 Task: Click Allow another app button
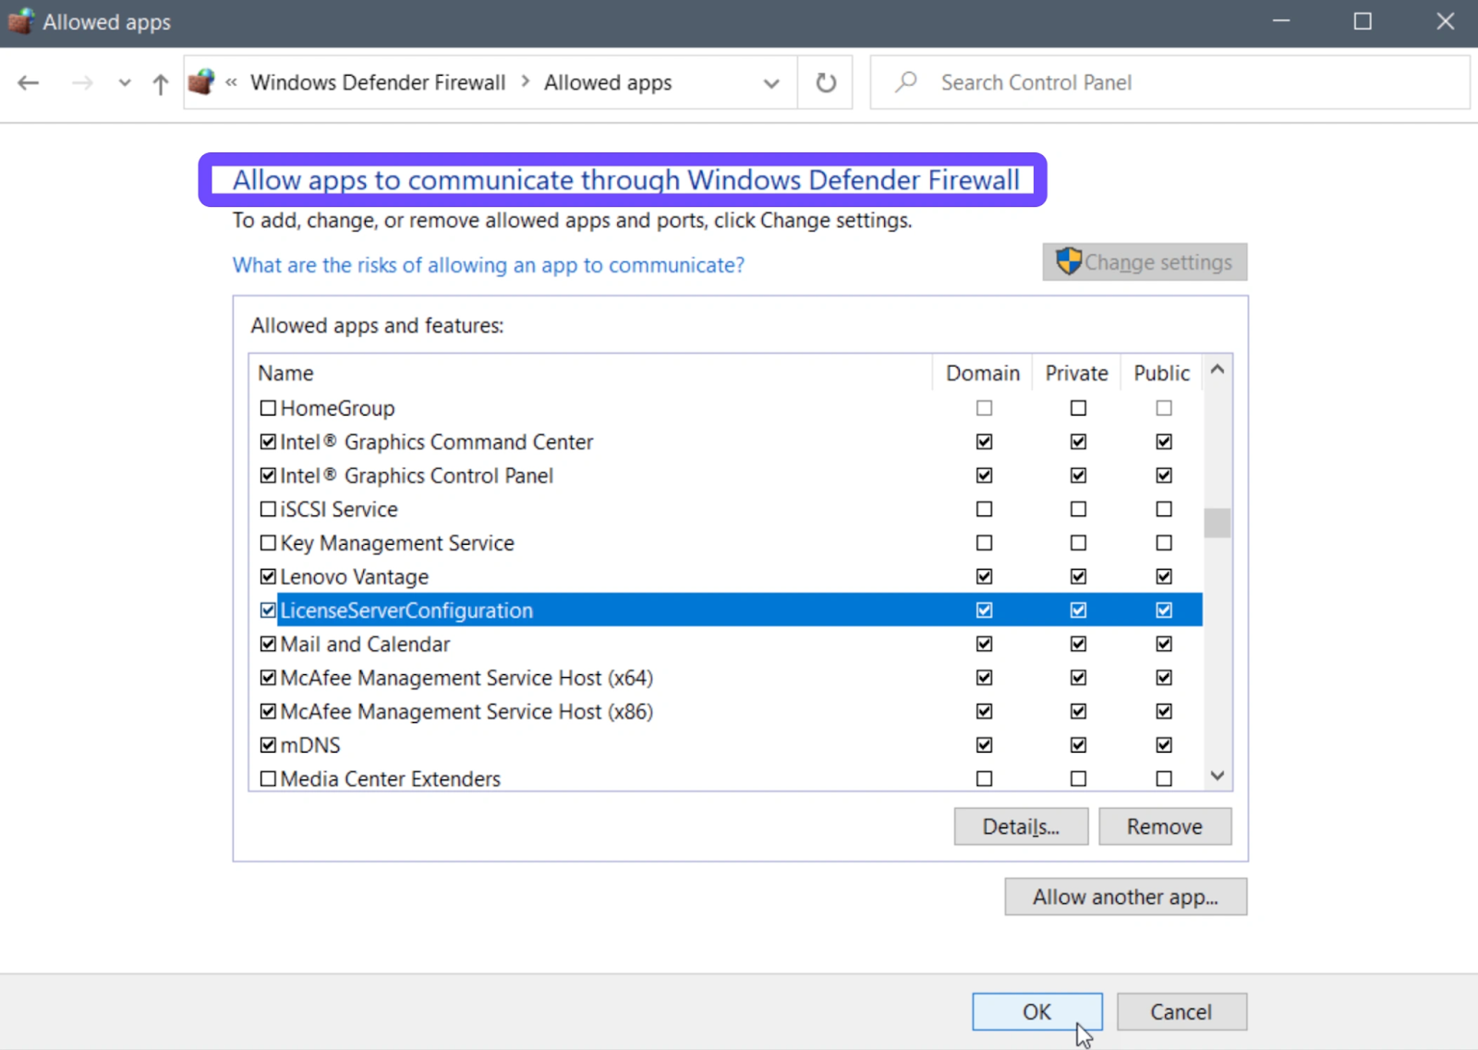pyautogui.click(x=1126, y=897)
